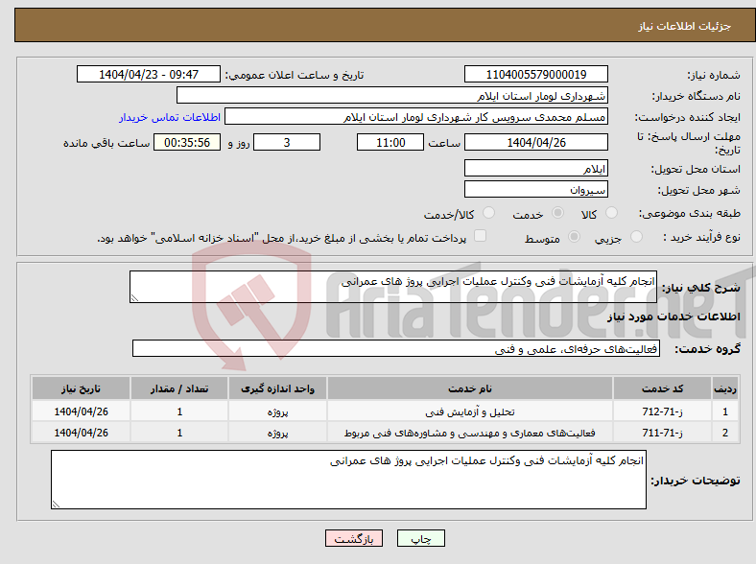Viewport: 756px width, 564px height.
Task: Click the quantity 1 cell in row 2
Action: tap(179, 433)
